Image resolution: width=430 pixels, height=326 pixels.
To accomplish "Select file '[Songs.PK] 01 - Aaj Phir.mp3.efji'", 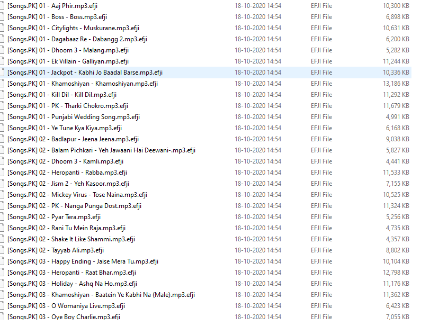I will (x=52, y=6).
